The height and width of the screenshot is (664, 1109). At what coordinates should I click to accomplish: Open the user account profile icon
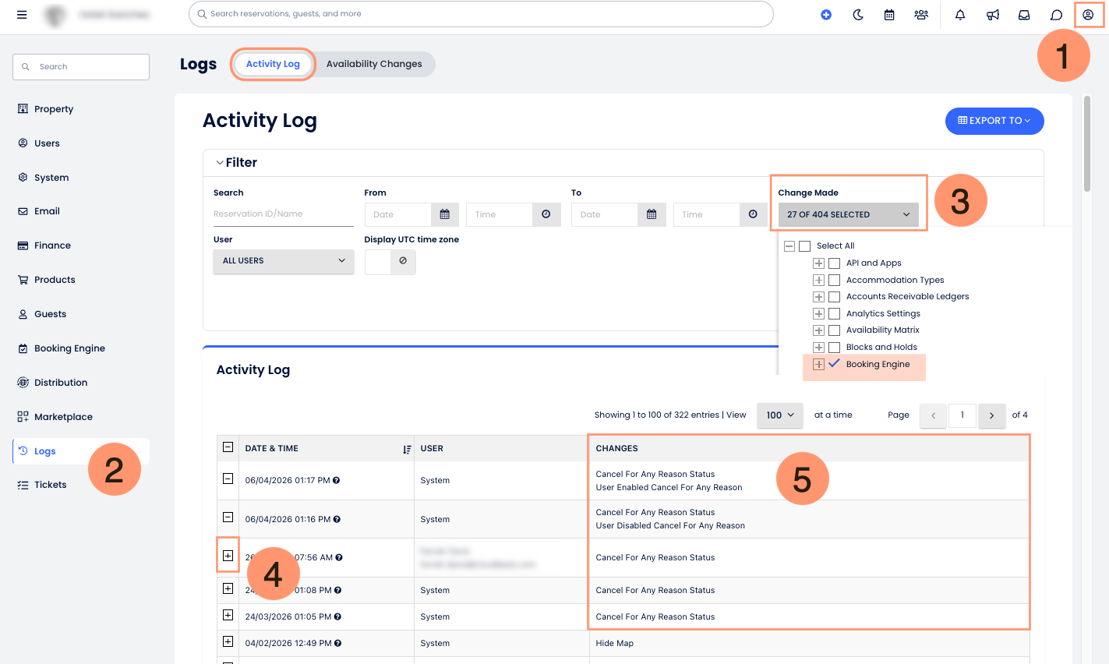(x=1089, y=14)
